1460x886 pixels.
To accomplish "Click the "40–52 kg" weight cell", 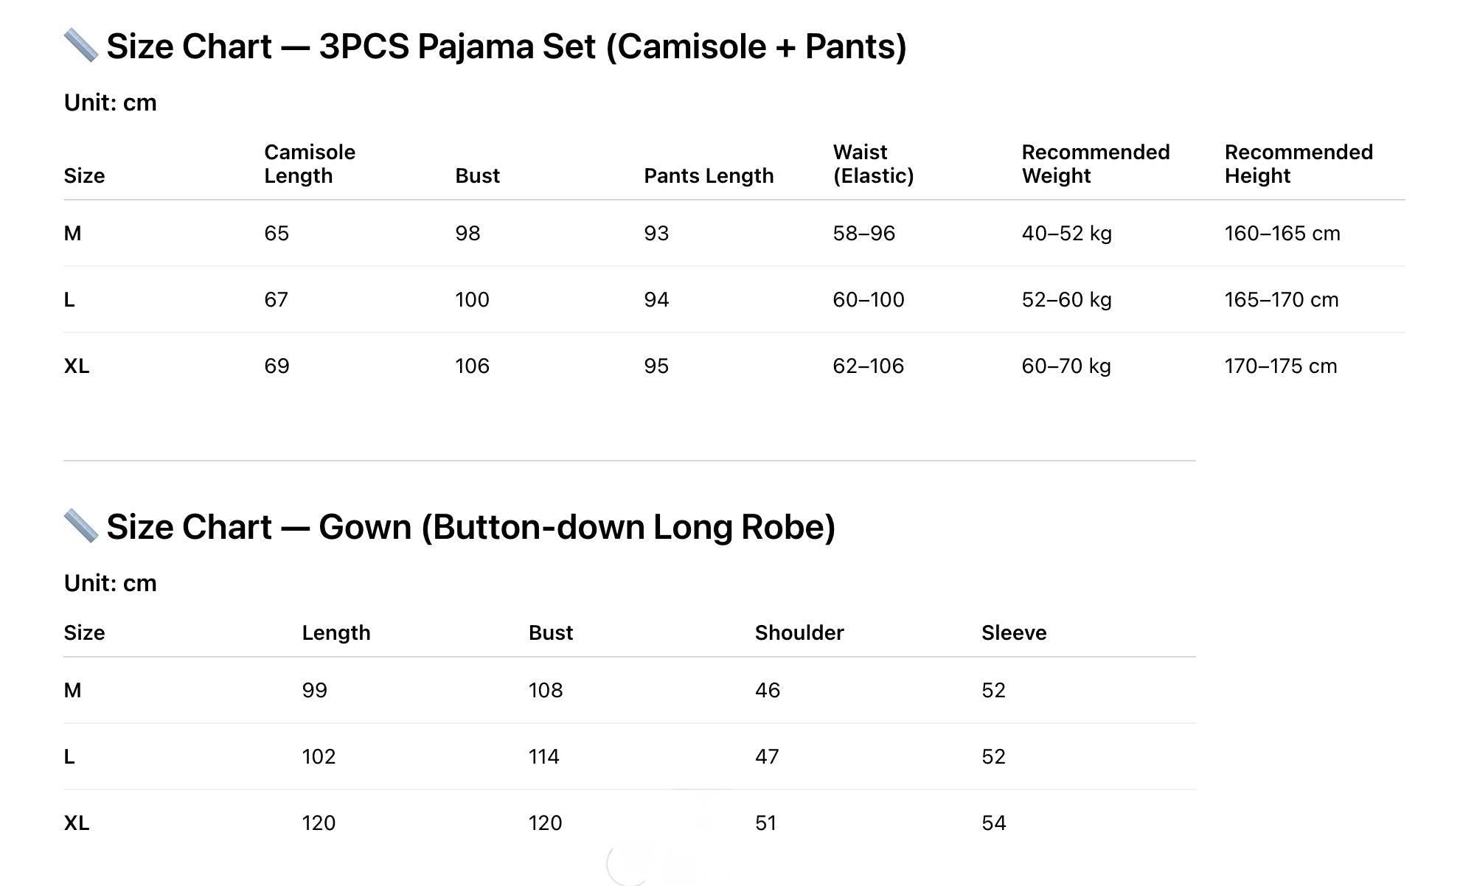I will (x=1066, y=234).
